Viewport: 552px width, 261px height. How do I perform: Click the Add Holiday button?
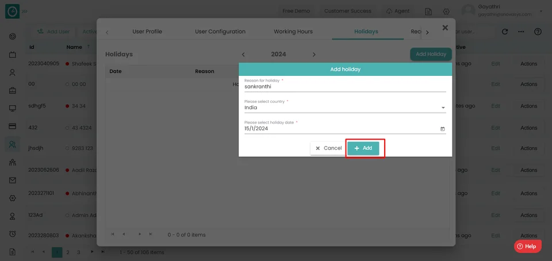point(431,54)
